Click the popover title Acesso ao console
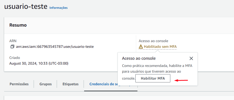This screenshot has height=100, width=234. click(x=139, y=58)
